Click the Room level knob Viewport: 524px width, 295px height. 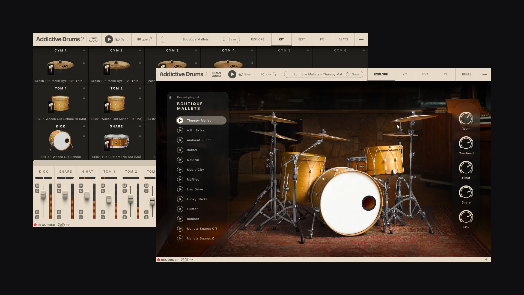[466, 119]
